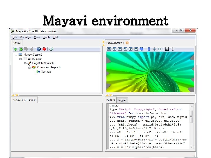Click the 'from numpy import' console line

[148, 117]
